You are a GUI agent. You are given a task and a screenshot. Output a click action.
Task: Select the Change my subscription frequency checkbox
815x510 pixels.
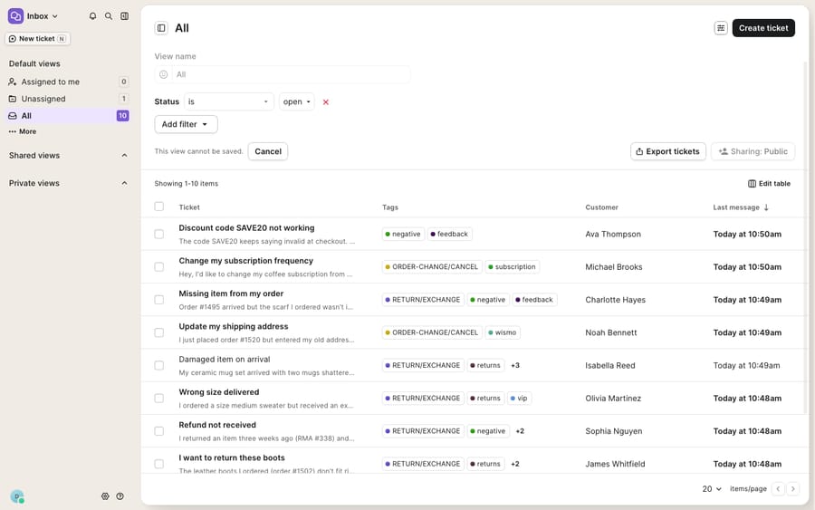tap(159, 266)
